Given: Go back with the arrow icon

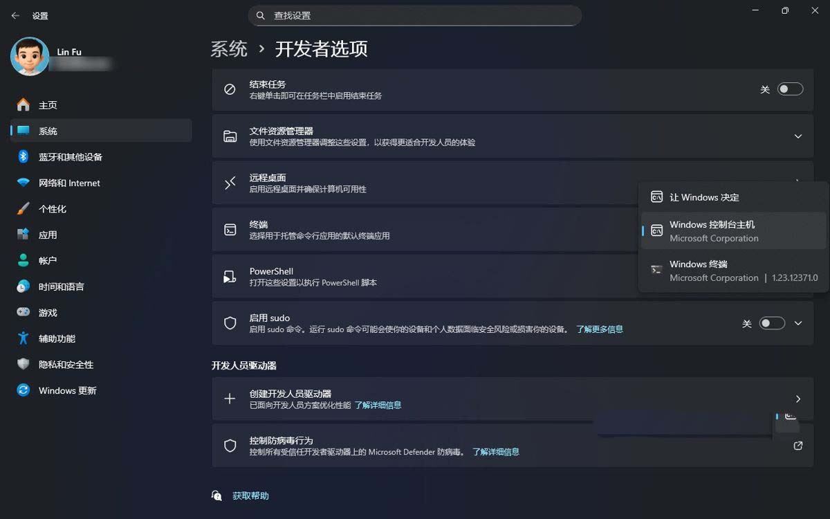Looking at the screenshot, I should pos(15,15).
